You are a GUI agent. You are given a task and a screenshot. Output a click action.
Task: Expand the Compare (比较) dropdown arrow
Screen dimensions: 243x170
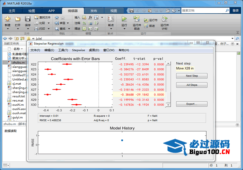[49, 23]
